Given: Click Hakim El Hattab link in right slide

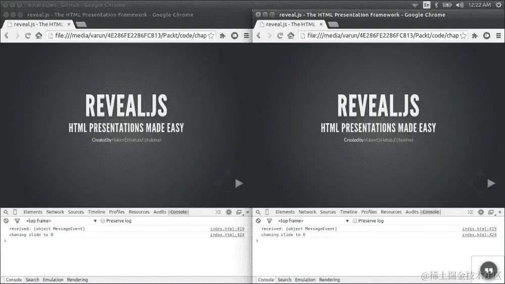Looking at the screenshot, I should tap(379, 140).
